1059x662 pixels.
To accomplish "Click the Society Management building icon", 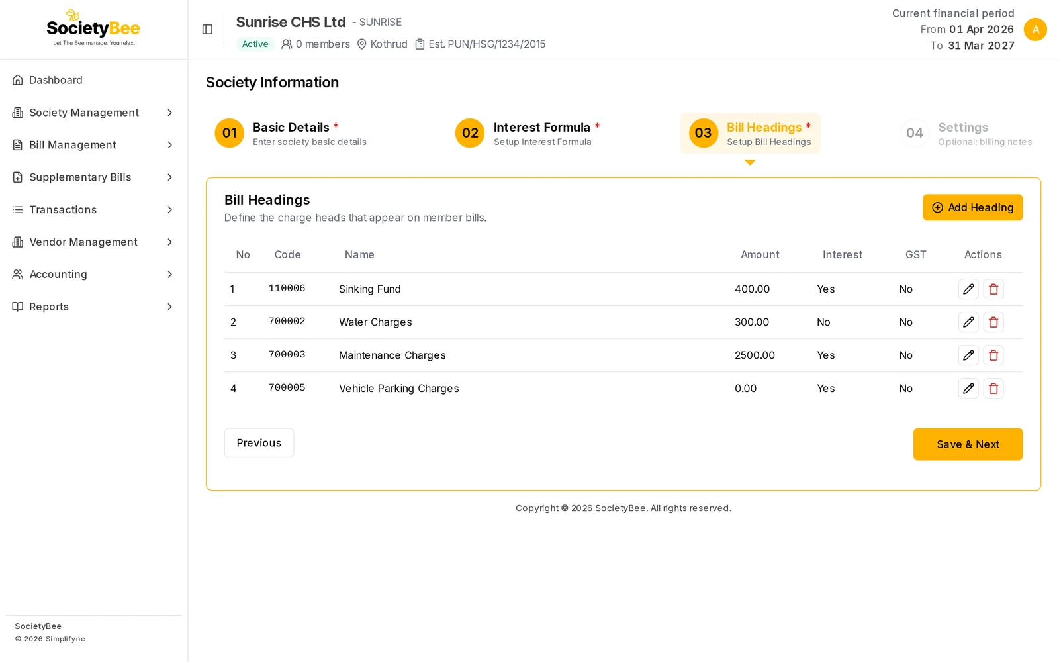I will [18, 113].
